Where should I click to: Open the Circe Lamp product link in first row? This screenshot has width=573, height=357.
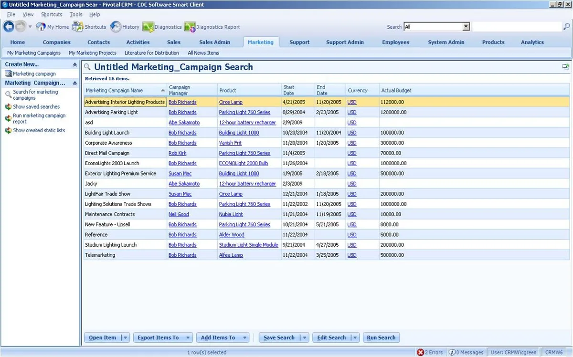[x=231, y=102]
